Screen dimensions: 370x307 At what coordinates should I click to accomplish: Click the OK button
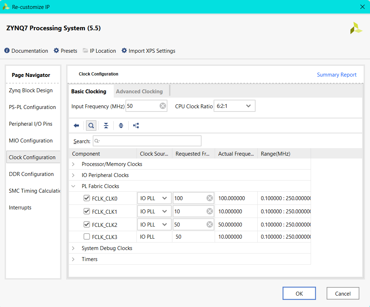[299, 293]
